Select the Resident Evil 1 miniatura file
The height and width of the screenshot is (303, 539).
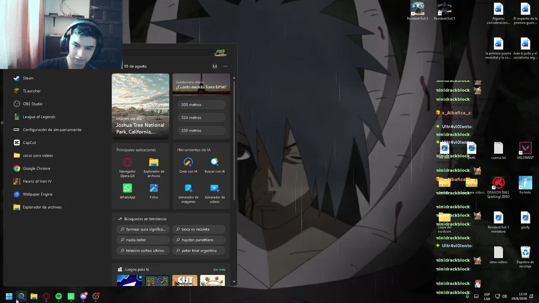coord(498,223)
